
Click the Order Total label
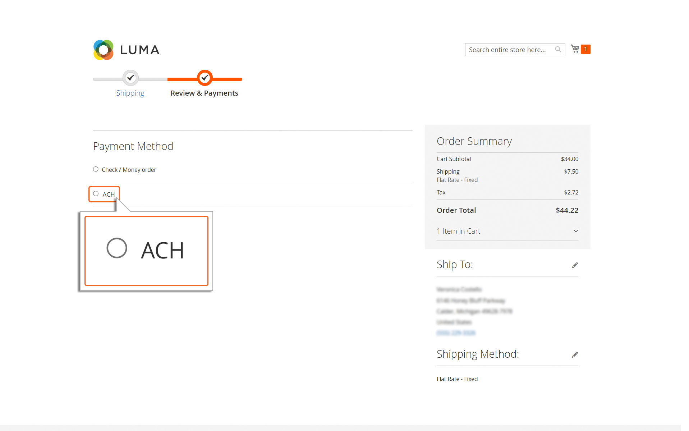pos(456,210)
